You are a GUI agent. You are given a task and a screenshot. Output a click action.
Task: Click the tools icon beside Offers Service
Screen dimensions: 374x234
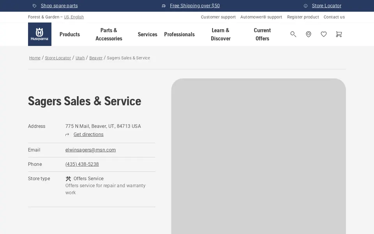point(68,179)
